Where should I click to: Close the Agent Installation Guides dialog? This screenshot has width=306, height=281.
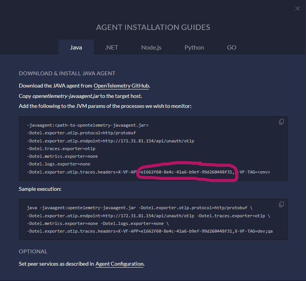click(x=298, y=8)
